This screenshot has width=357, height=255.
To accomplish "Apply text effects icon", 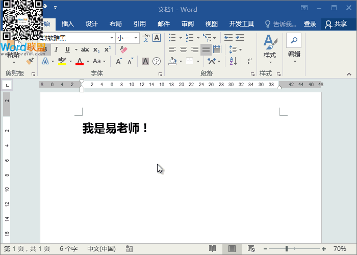I will tap(45, 61).
